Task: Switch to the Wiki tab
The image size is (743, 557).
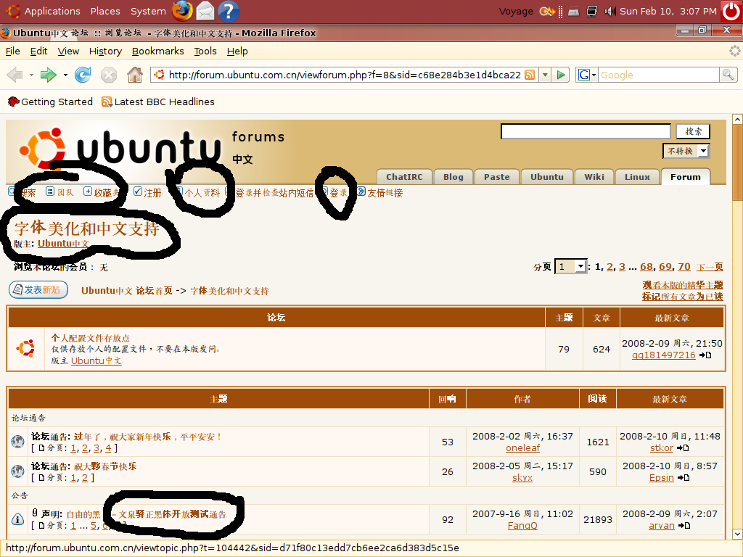Action: 594,177
